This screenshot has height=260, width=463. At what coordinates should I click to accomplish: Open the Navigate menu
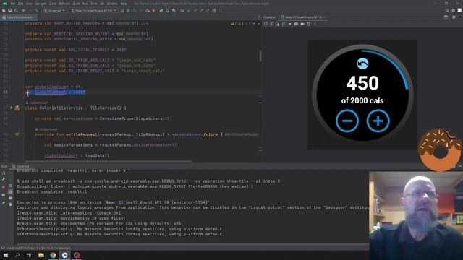point(41,4)
